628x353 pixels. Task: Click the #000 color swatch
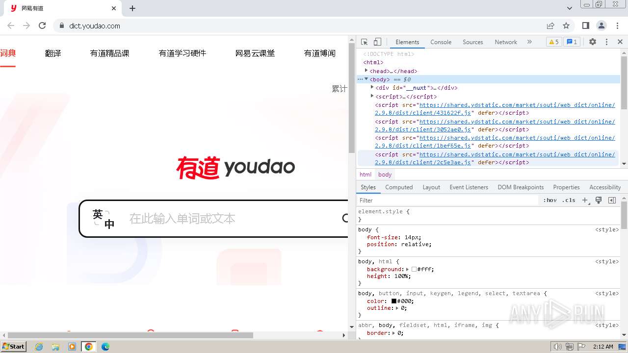tap(393, 301)
